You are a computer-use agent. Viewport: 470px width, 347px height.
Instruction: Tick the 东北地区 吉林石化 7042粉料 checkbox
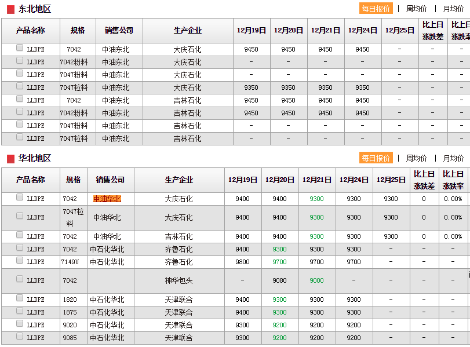coord(20,111)
